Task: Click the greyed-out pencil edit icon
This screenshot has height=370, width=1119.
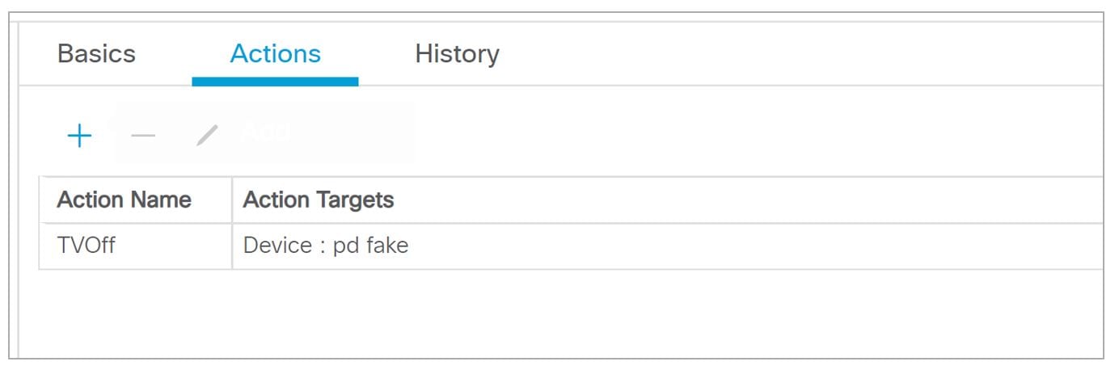Action: [207, 136]
